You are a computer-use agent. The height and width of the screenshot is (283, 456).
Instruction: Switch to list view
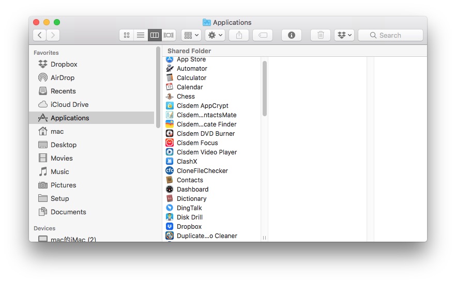tap(141, 35)
